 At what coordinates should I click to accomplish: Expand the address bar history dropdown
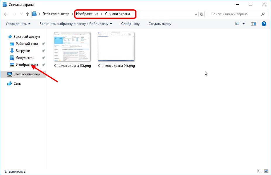[x=196, y=14]
